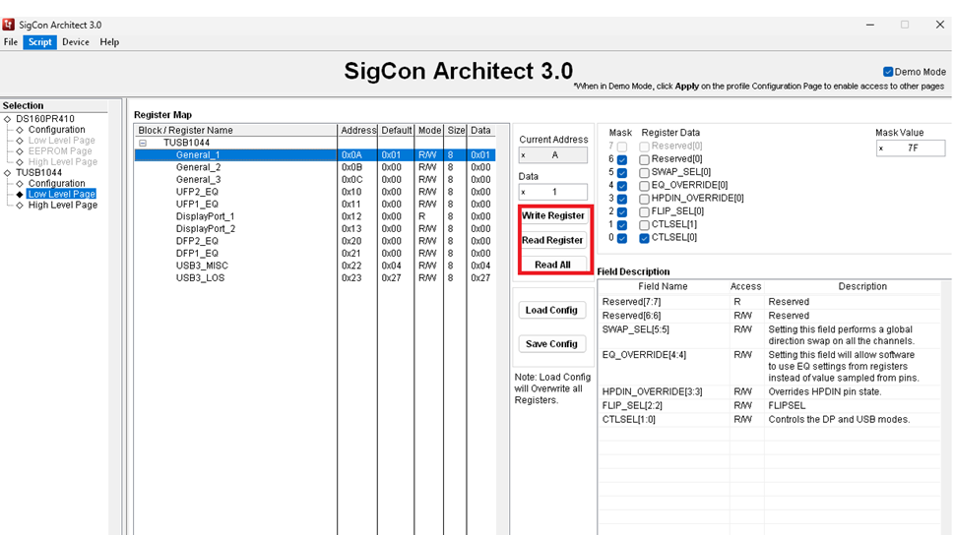Enable the SWAP_SEL[0] register data checkbox
The width and height of the screenshot is (954, 535).
pyautogui.click(x=644, y=172)
